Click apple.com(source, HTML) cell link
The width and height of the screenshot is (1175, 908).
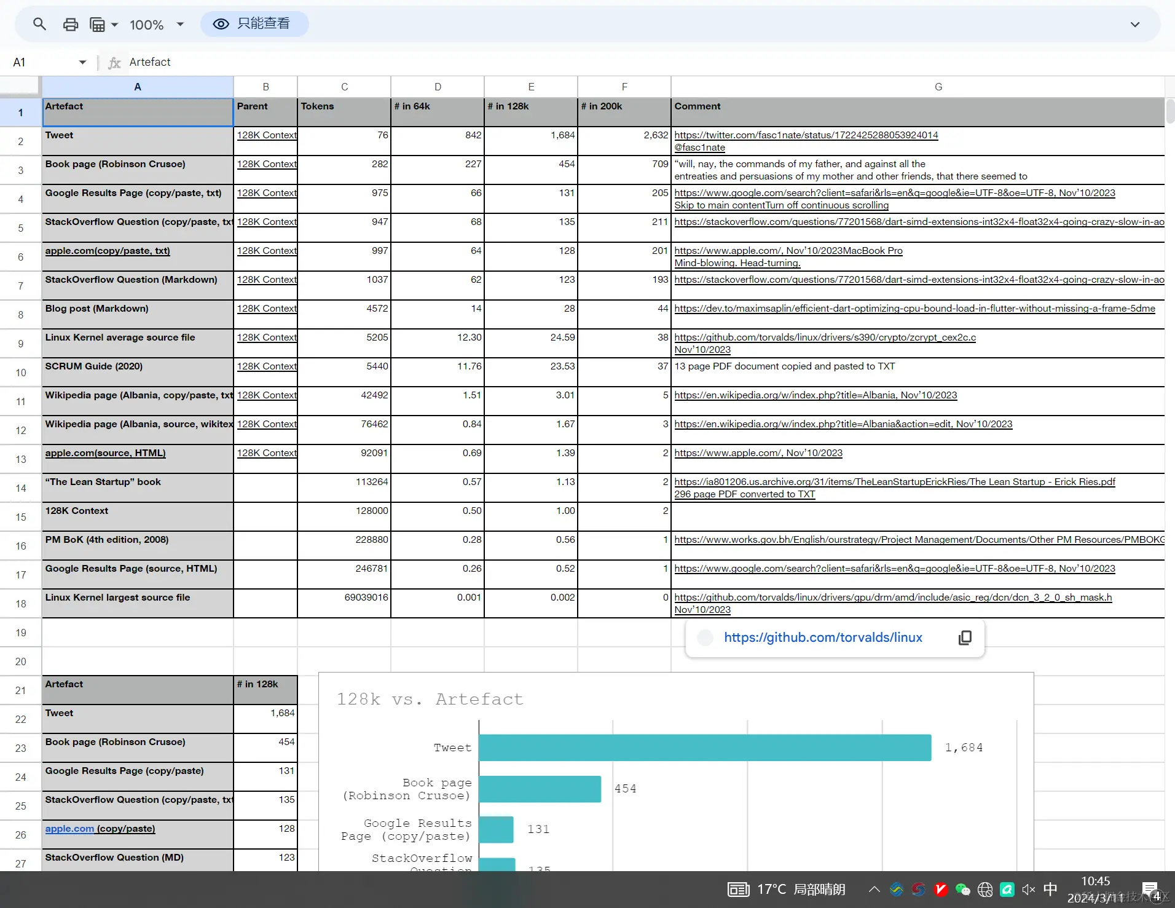pyautogui.click(x=105, y=452)
